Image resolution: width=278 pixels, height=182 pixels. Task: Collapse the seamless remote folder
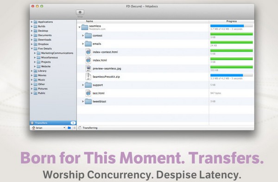click(79, 27)
